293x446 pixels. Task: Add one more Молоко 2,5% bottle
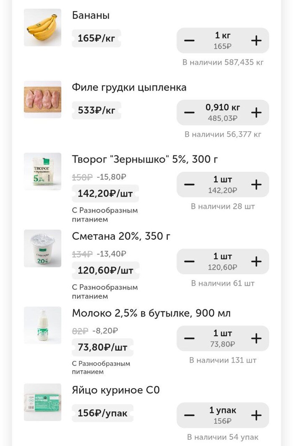coord(256,338)
